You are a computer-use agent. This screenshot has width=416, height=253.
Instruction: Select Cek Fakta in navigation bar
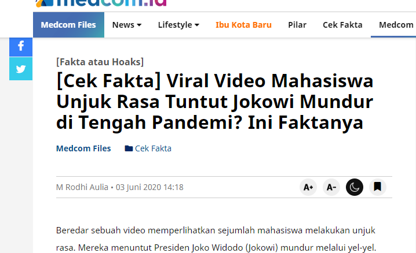point(342,25)
